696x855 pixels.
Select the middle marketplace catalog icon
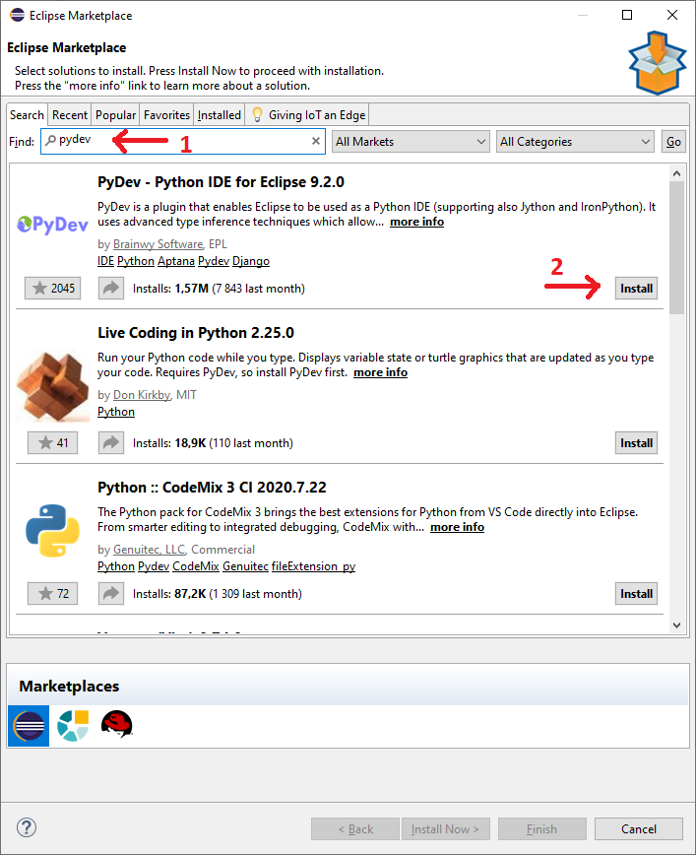coord(72,726)
